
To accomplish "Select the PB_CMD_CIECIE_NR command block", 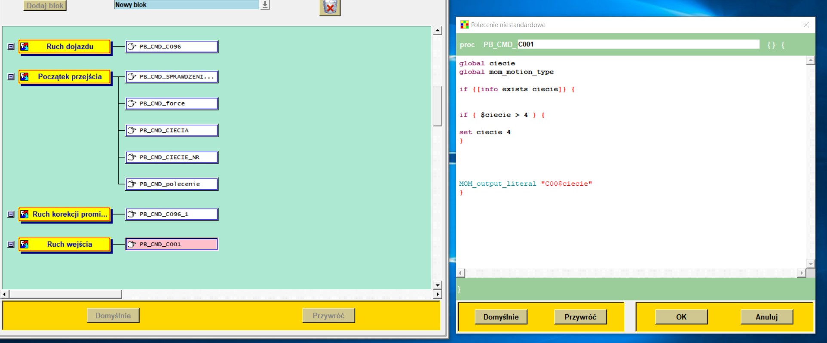I will coord(172,157).
